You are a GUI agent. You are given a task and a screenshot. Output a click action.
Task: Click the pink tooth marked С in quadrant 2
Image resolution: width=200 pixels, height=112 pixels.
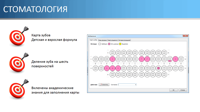175,59
